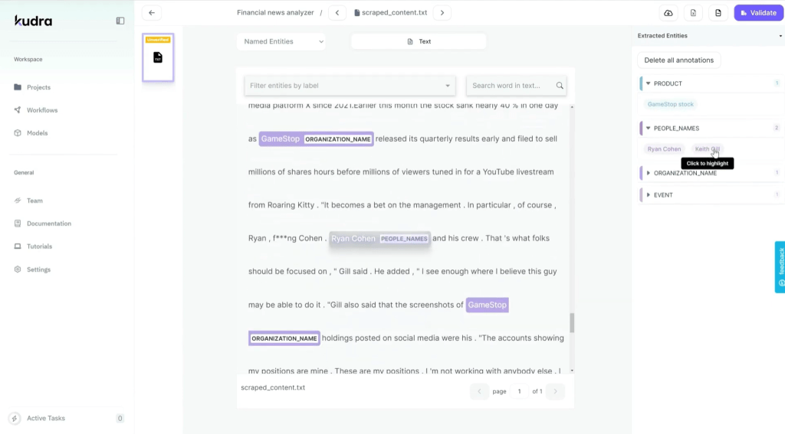Collapse the Extracted Entities panel arrow
Image resolution: width=785 pixels, height=434 pixels.
tap(780, 36)
